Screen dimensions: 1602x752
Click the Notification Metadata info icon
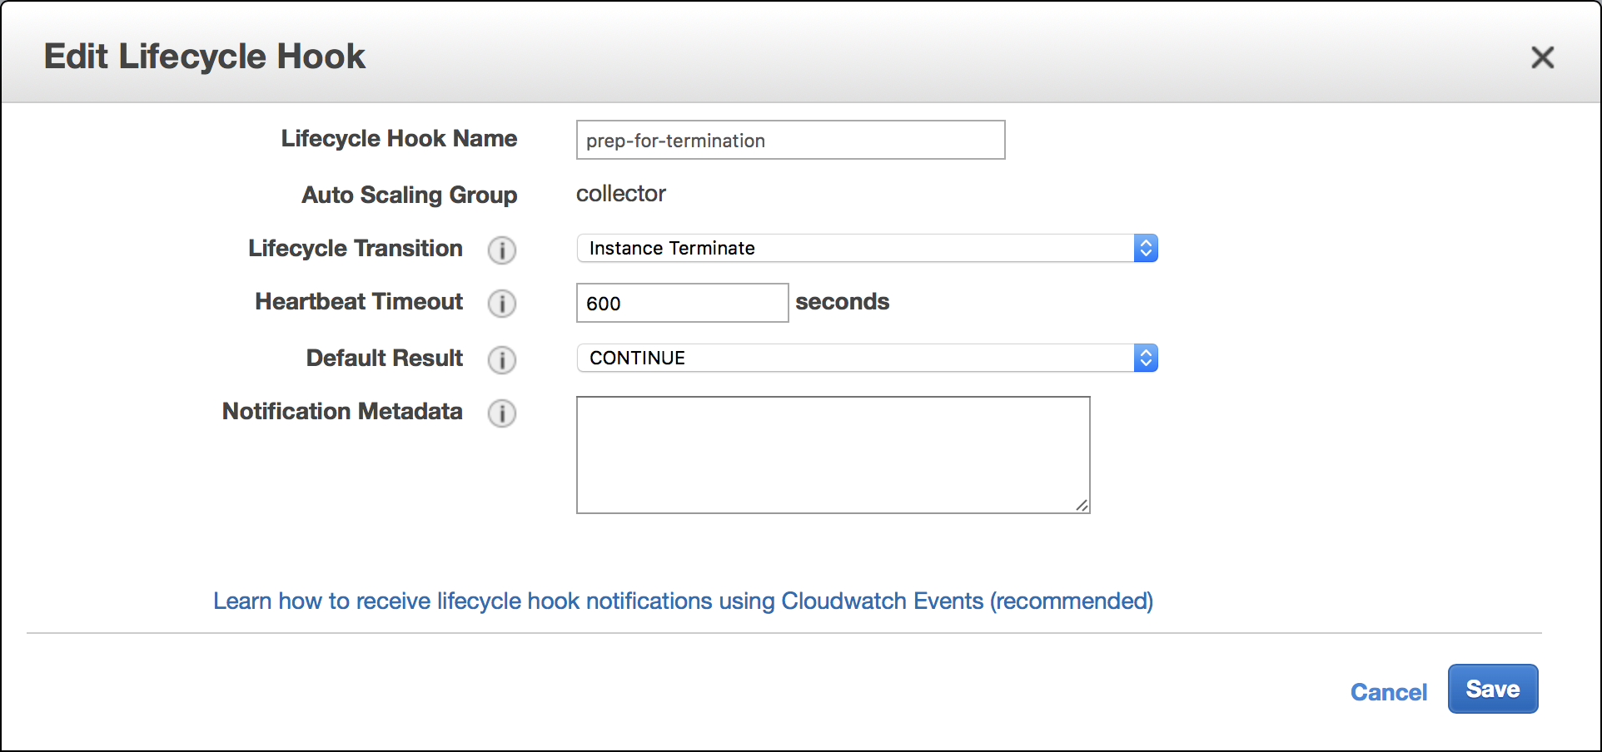point(502,413)
